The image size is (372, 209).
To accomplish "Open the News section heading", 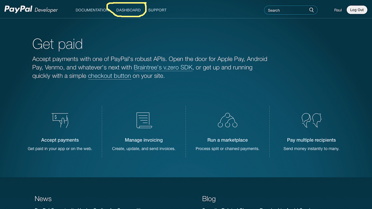I will pyautogui.click(x=43, y=199).
